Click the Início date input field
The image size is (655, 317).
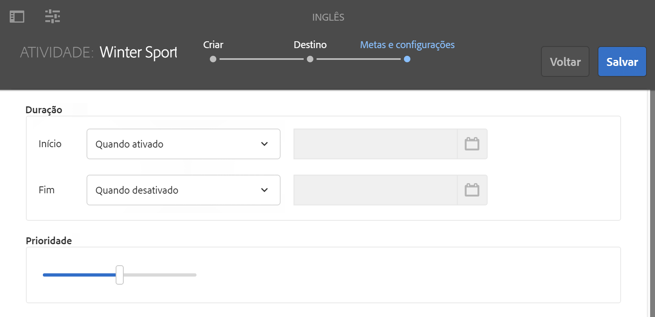pyautogui.click(x=375, y=144)
